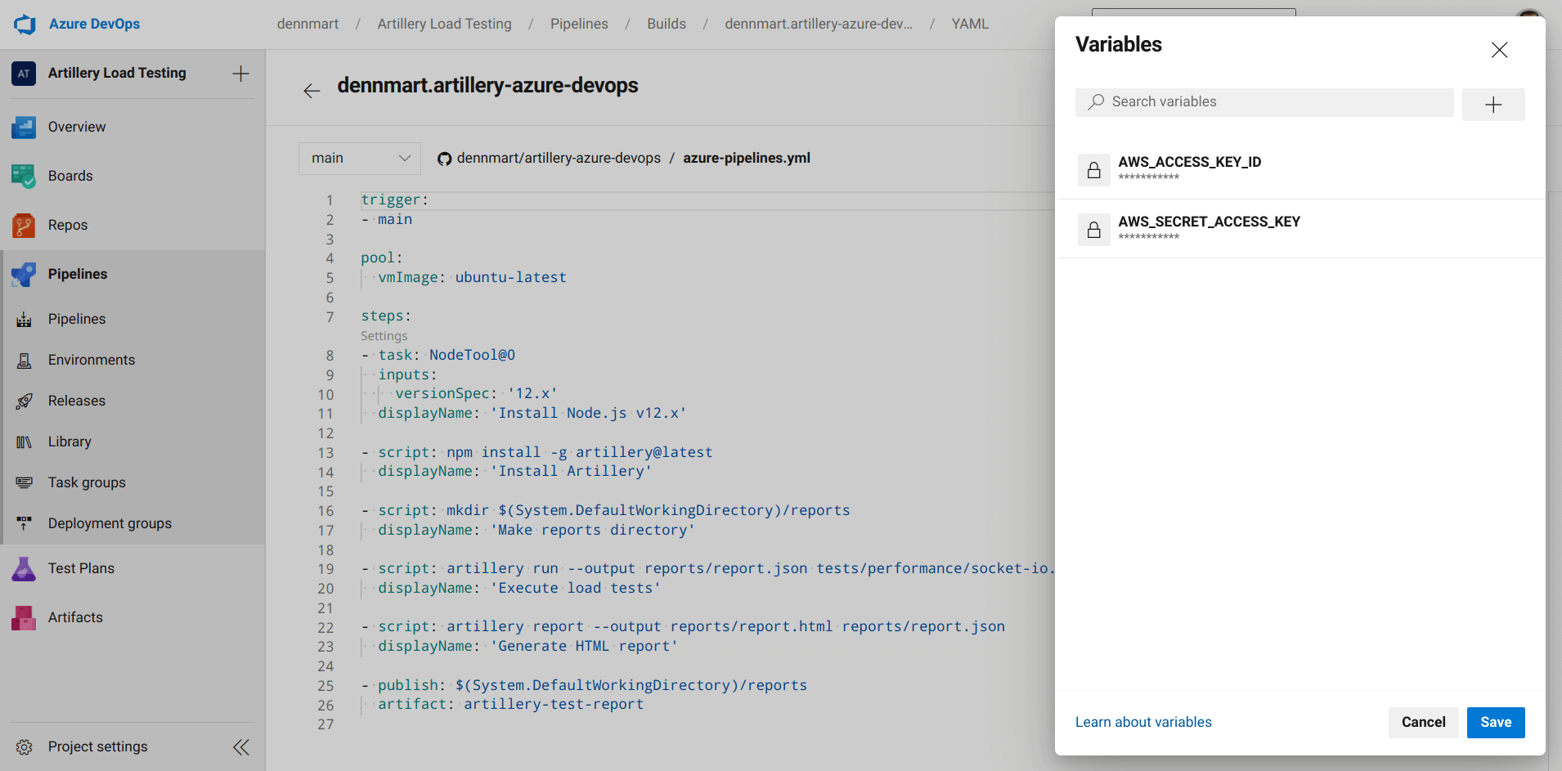Go back using the left arrow
Image resolution: width=1562 pixels, height=771 pixels.
pos(312,90)
